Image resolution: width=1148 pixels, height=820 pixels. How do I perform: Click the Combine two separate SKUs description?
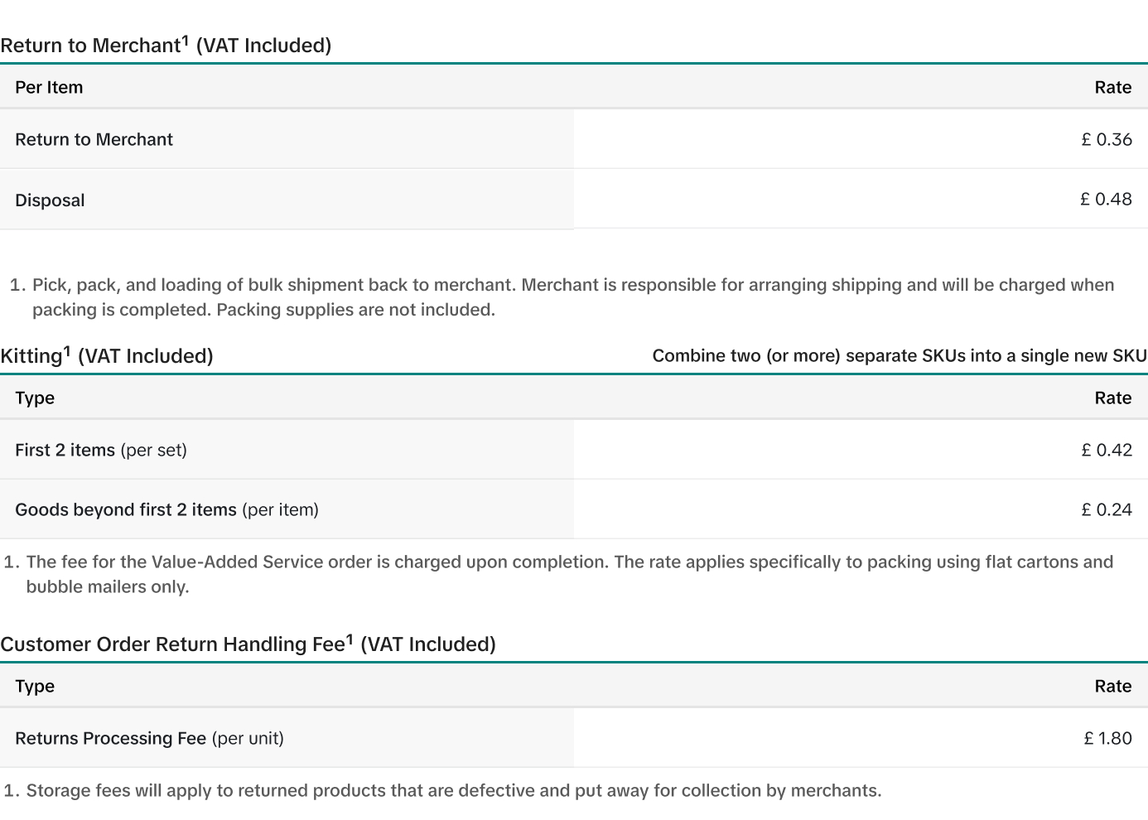tap(900, 355)
